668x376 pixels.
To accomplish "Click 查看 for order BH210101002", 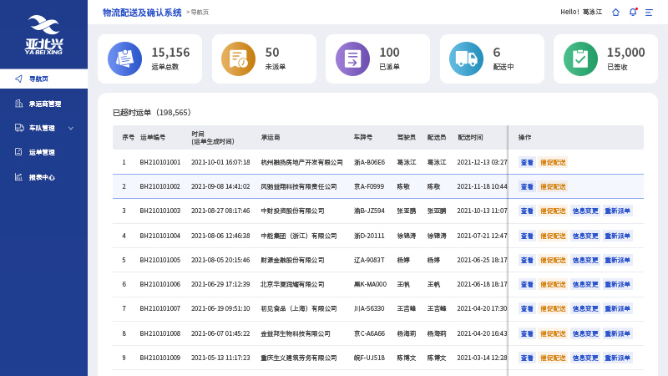I will [527, 186].
